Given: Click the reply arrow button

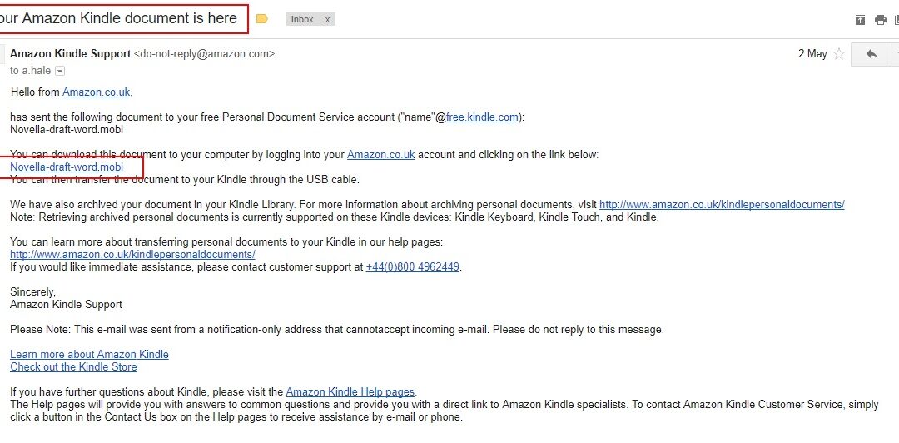Looking at the screenshot, I should 872,54.
